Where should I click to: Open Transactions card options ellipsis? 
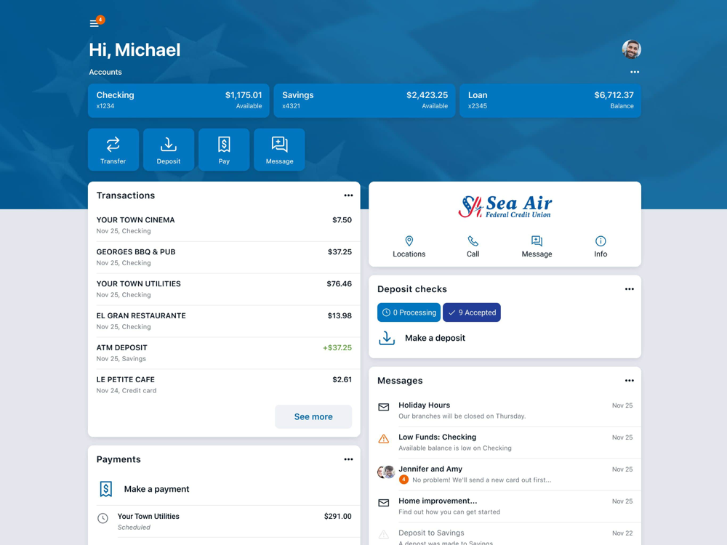click(348, 195)
